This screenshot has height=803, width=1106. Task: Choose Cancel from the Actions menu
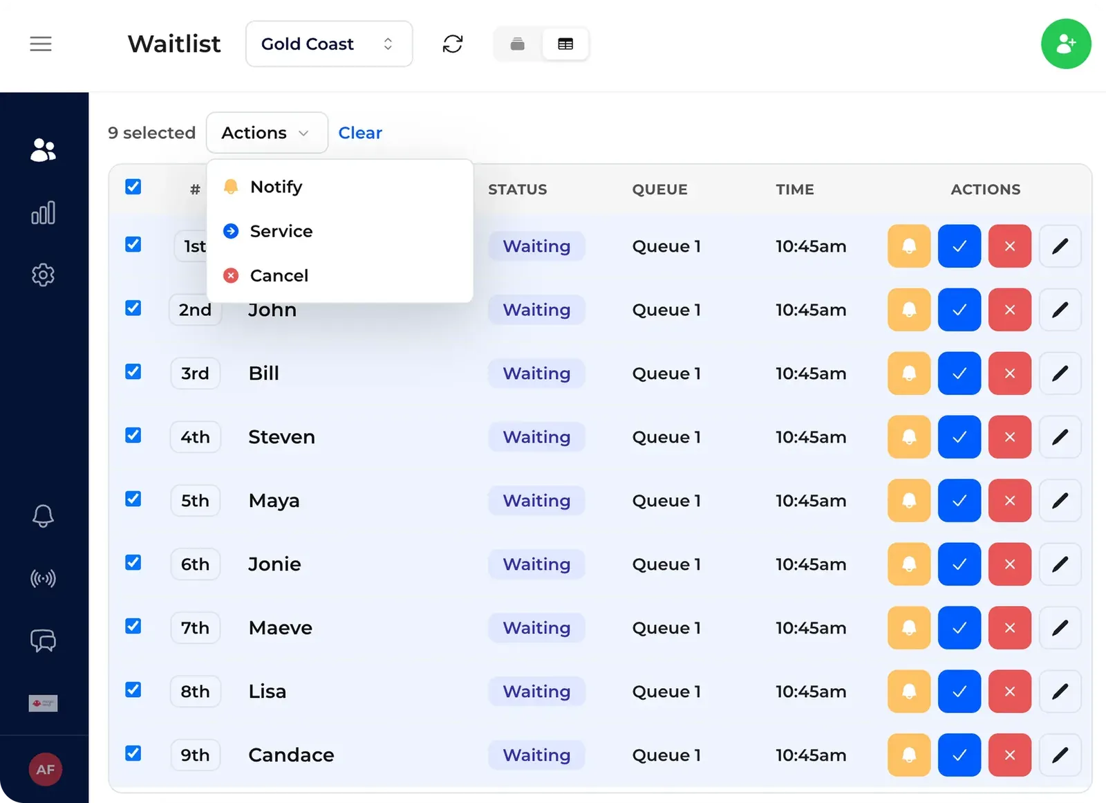[339, 275]
